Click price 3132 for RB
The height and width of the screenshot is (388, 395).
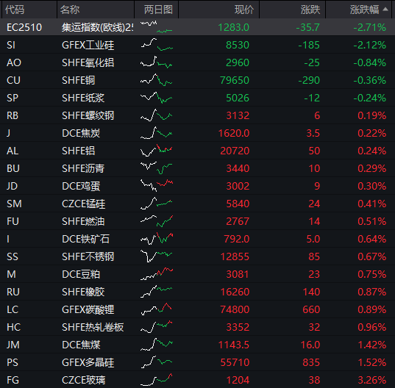238,116
